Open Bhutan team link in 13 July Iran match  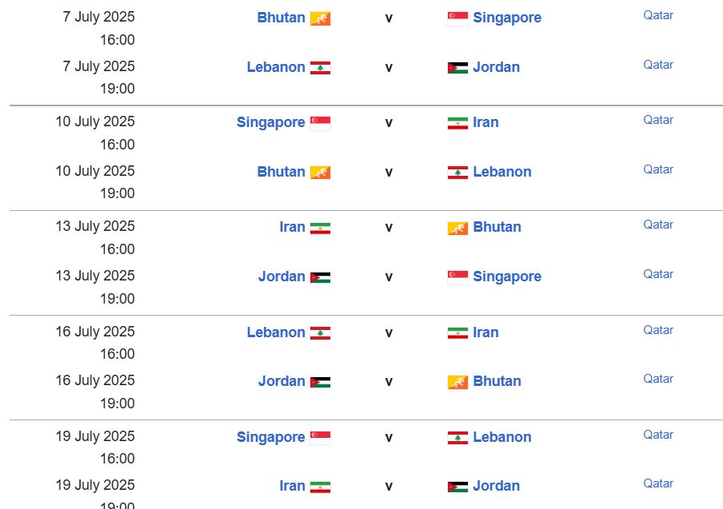(x=497, y=227)
